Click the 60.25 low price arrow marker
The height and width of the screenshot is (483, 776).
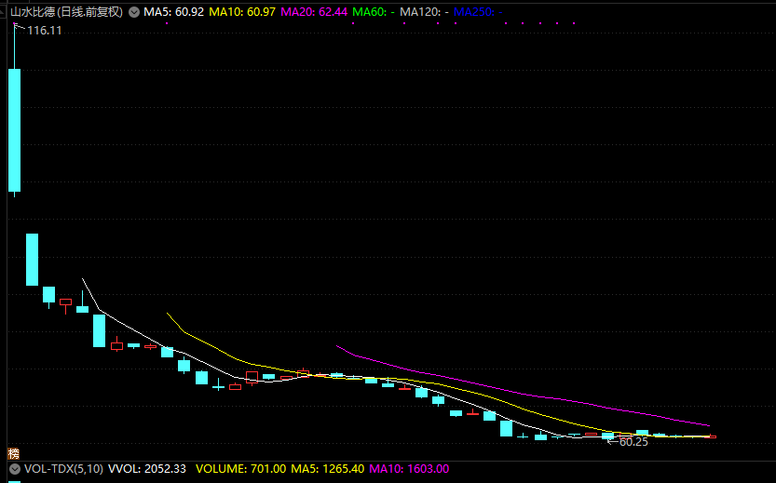tap(629, 442)
